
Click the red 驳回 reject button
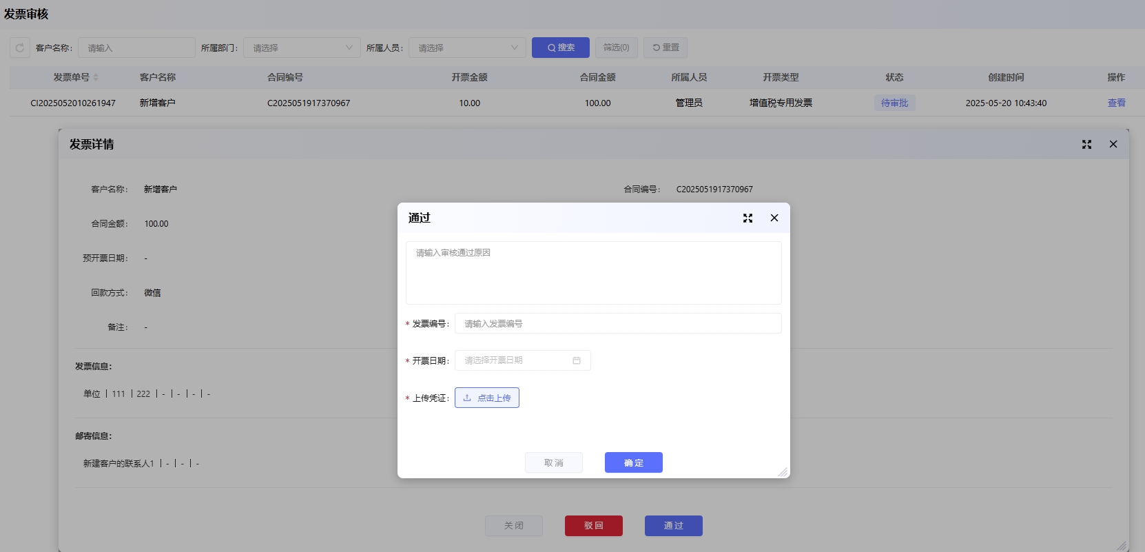[x=593, y=525]
